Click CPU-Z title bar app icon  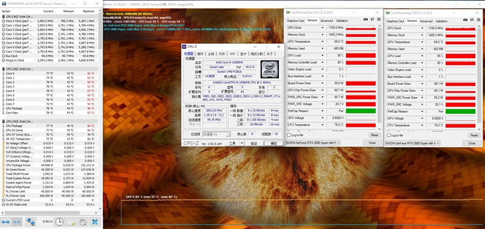pos(185,47)
